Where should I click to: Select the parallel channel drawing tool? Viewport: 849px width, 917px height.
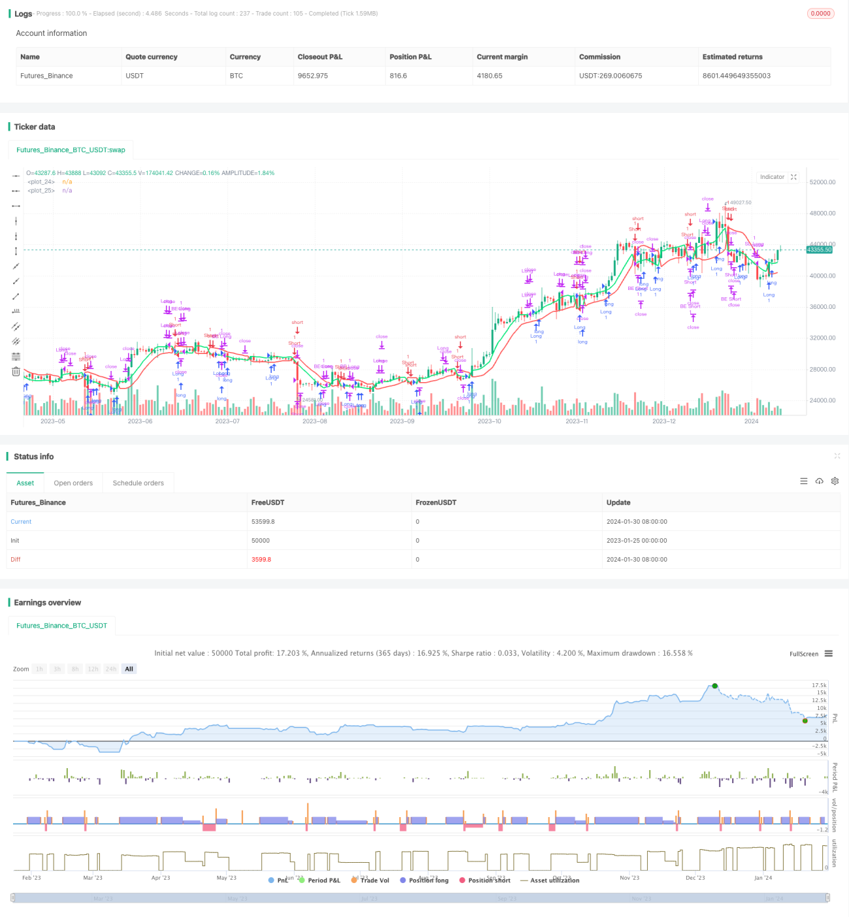click(16, 327)
